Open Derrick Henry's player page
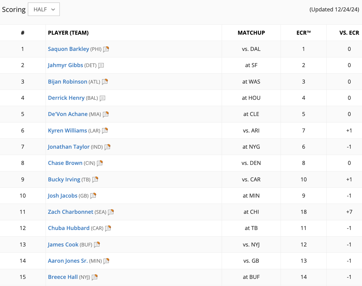Screen dimensions: 362x286 point(66,98)
